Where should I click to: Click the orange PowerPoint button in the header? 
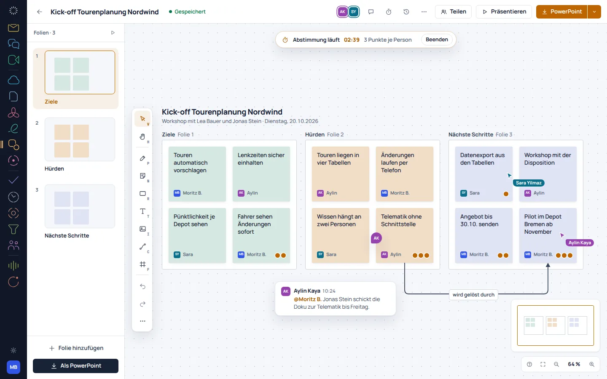click(562, 12)
